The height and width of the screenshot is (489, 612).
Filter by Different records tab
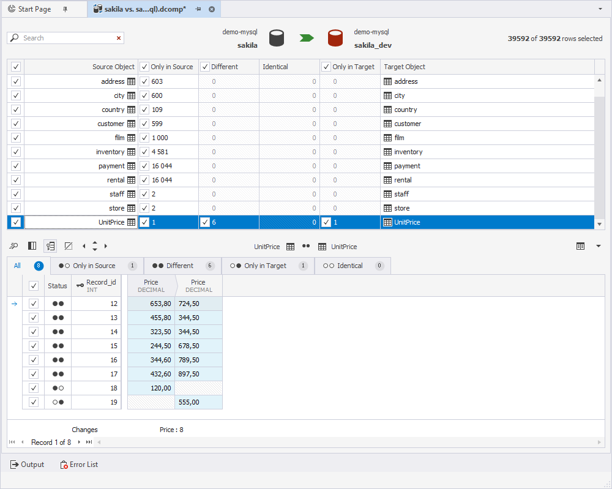tap(182, 266)
